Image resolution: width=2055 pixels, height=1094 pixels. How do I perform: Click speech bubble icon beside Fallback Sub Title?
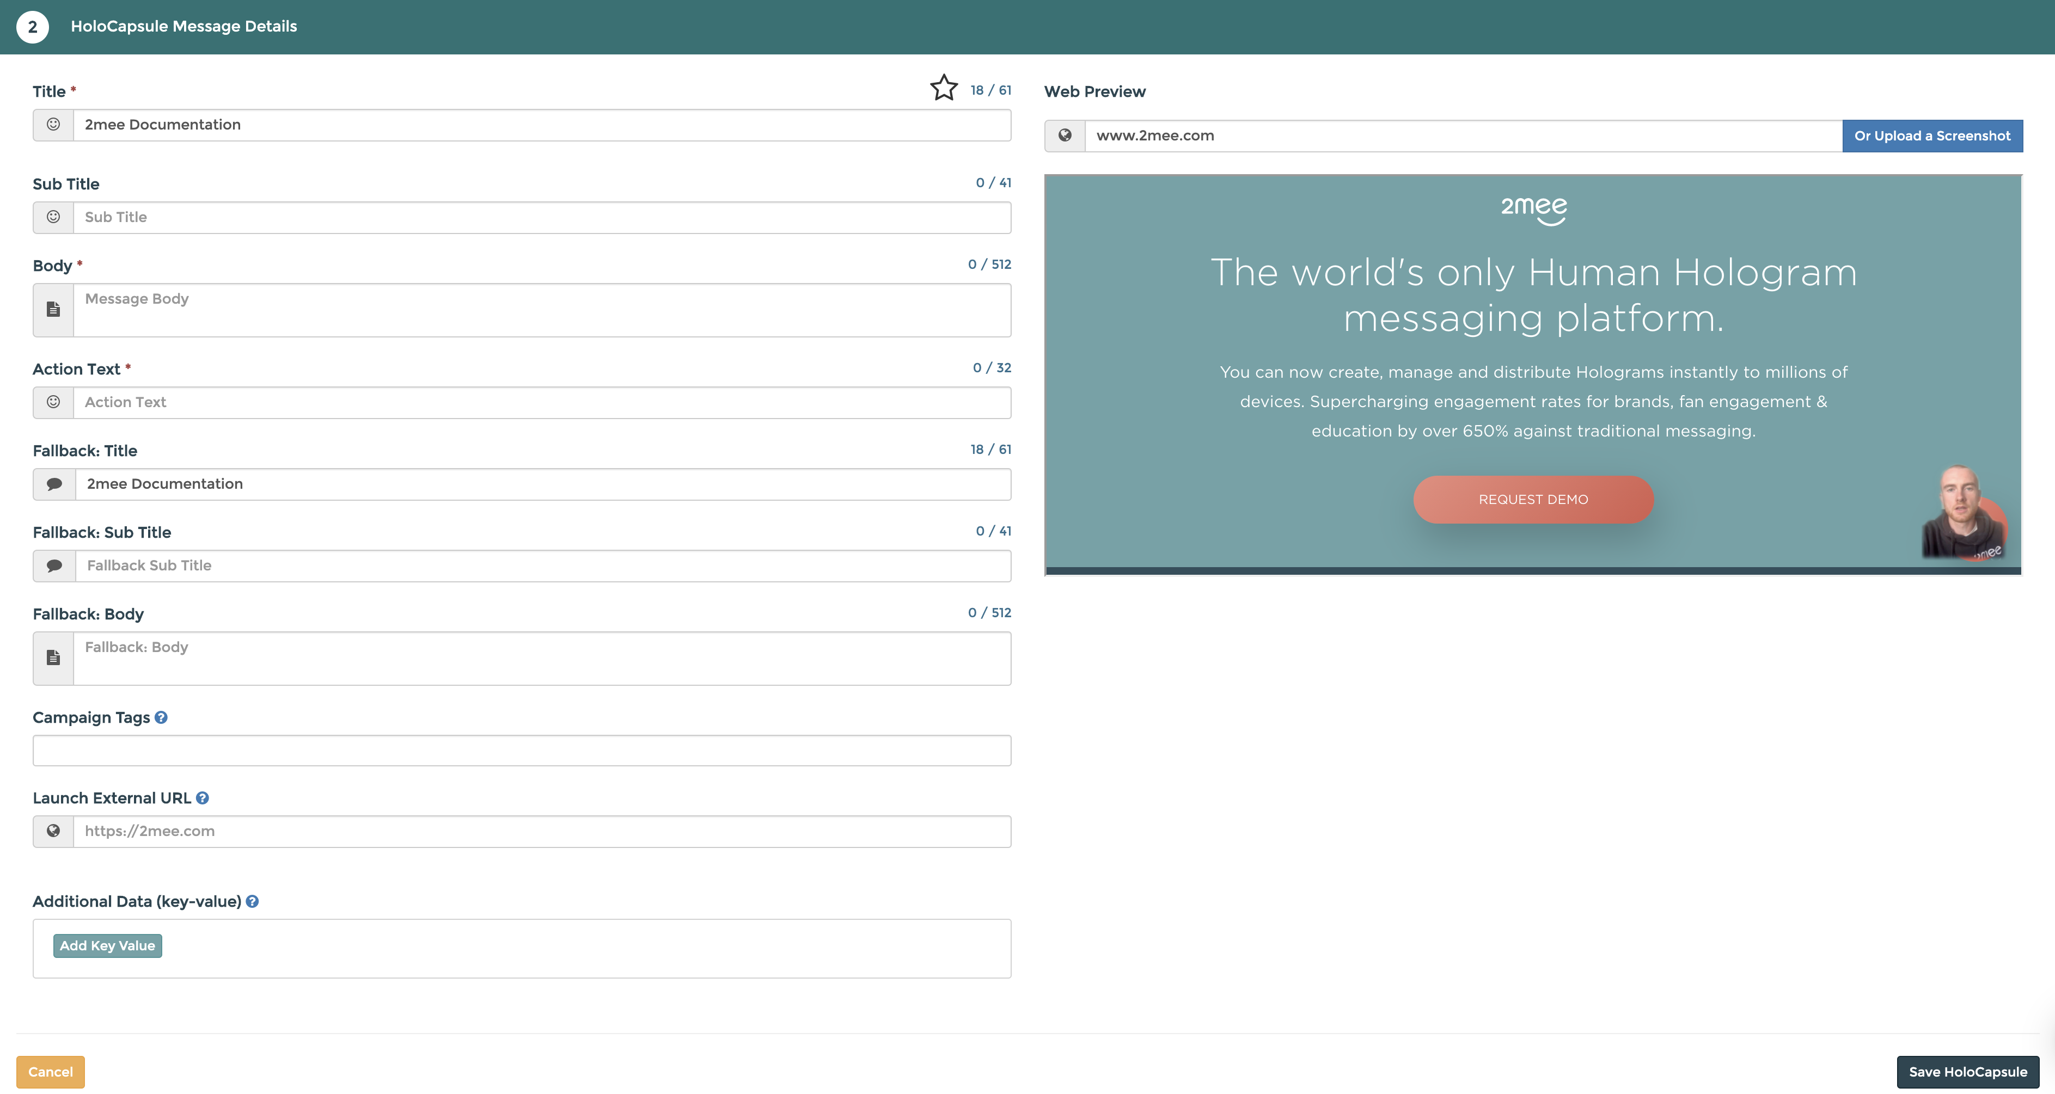[54, 566]
